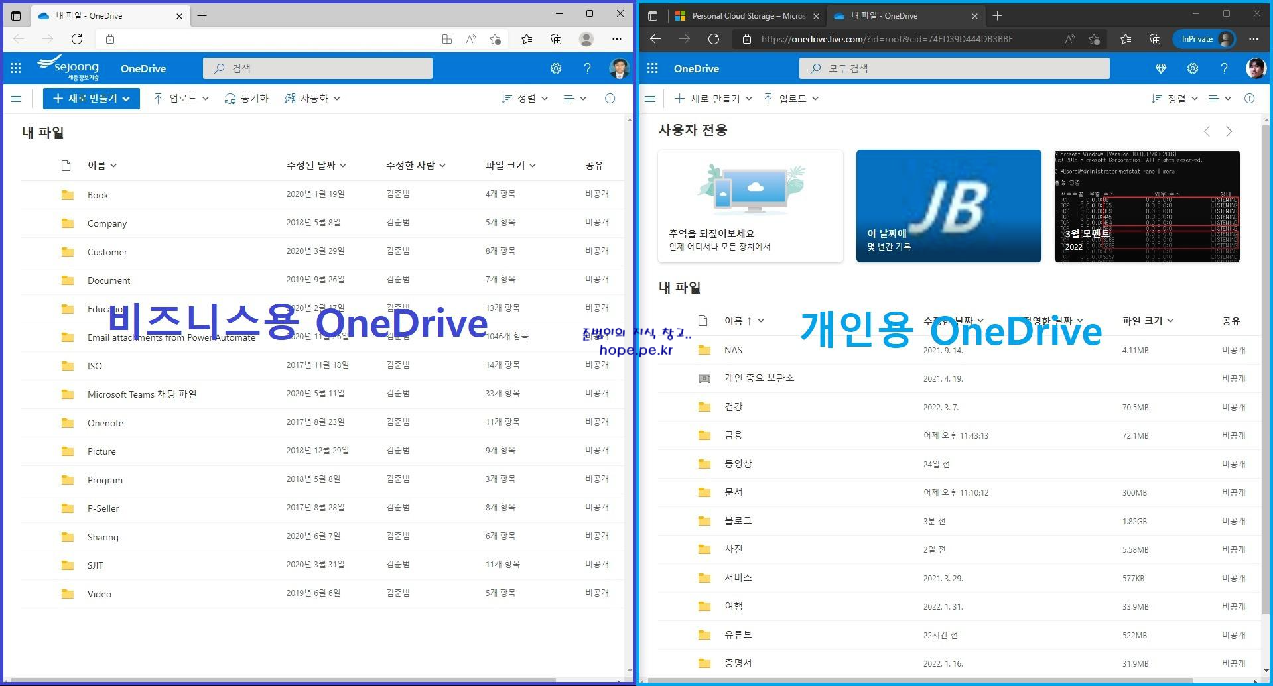Sort by modified date column in business OneDrive
Image resolution: width=1273 pixels, height=686 pixels.
click(316, 166)
